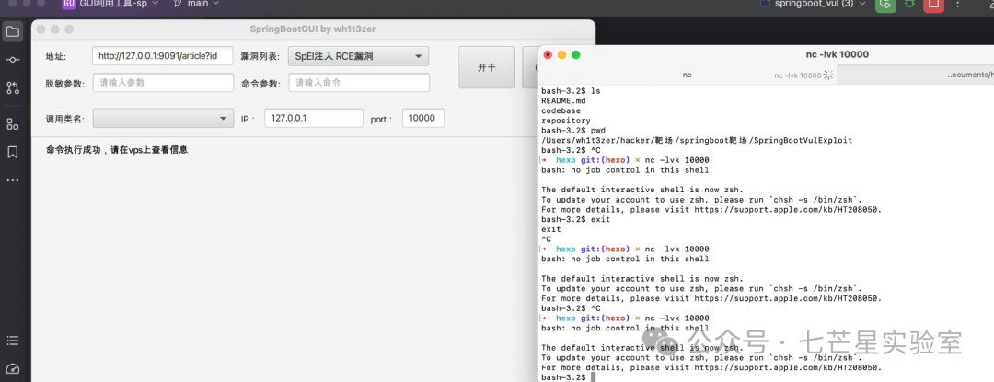994x382 pixels.
Task: Open the gauge icon at sidebar bottom
Action: [x=13, y=369]
